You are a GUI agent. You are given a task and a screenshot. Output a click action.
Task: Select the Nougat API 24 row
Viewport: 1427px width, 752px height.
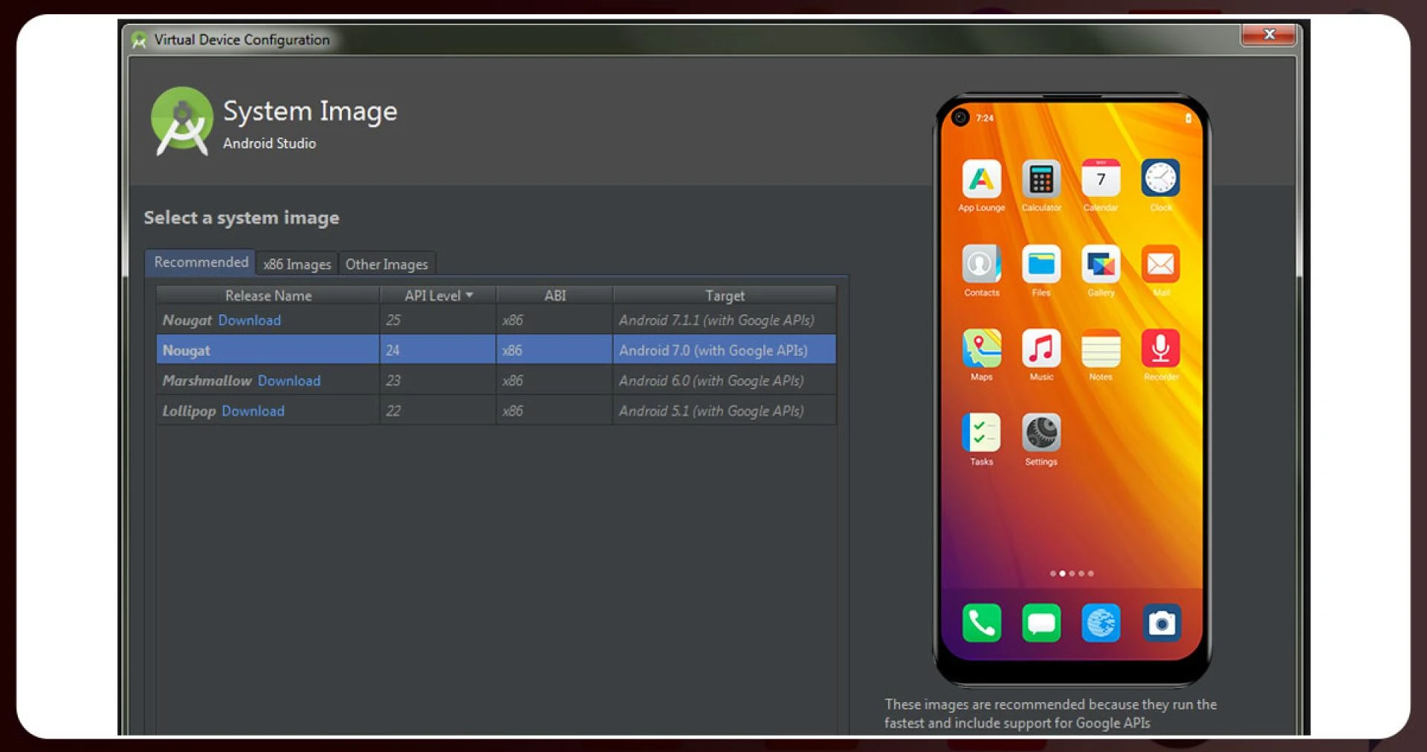pos(496,350)
